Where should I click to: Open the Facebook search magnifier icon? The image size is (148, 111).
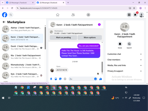11,15
